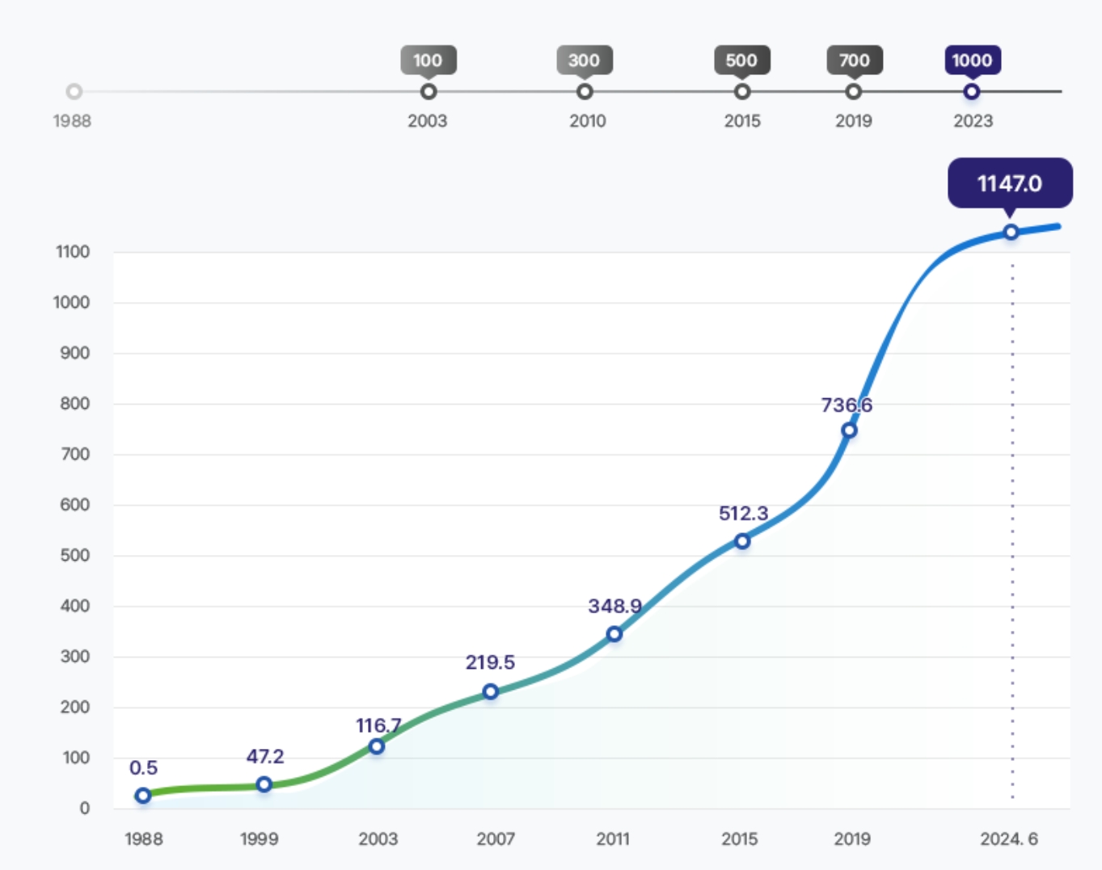This screenshot has height=870, width=1102.
Task: Select the "500" milestone badge
Action: (741, 60)
